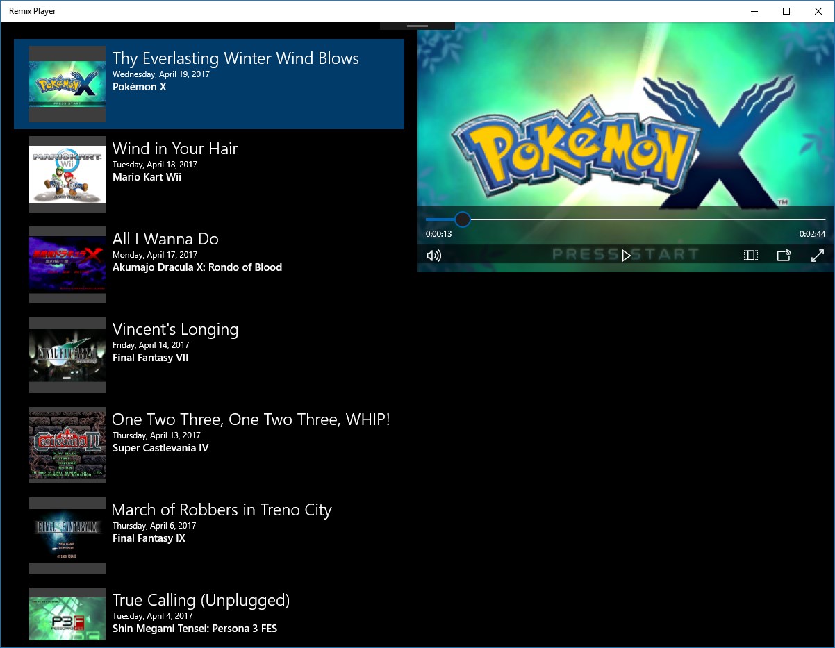Select Thy Everlasting Winter Wind Blows track
Screen dimensions: 835x648
tap(209, 84)
